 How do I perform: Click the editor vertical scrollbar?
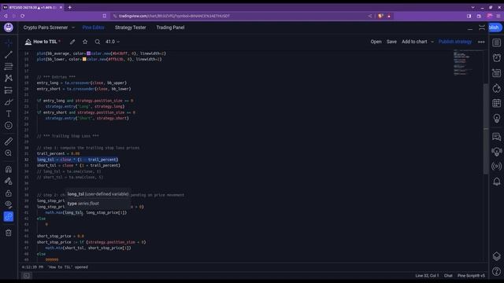point(486,128)
